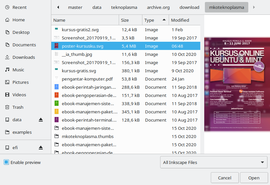Eject the efi drive
Screen dimensions: 270x185
click(41, 148)
